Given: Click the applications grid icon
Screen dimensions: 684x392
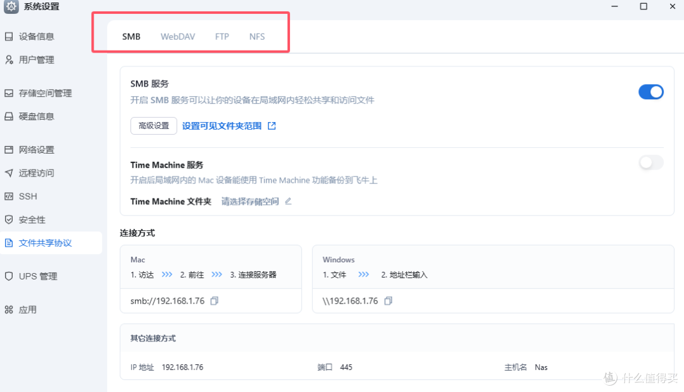Looking at the screenshot, I should [9, 310].
